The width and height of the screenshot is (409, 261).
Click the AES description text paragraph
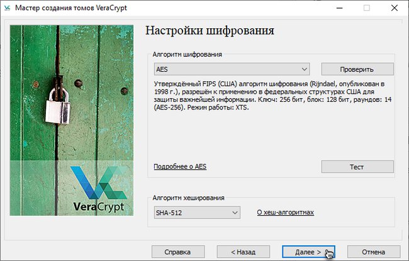tap(272, 96)
